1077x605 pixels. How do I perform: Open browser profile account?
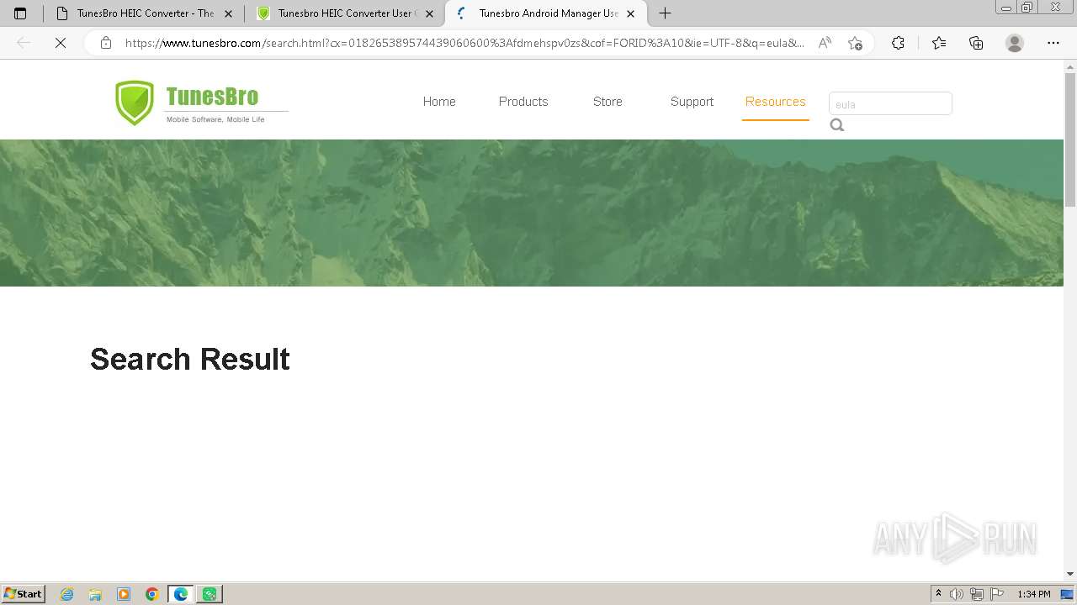(x=1015, y=43)
